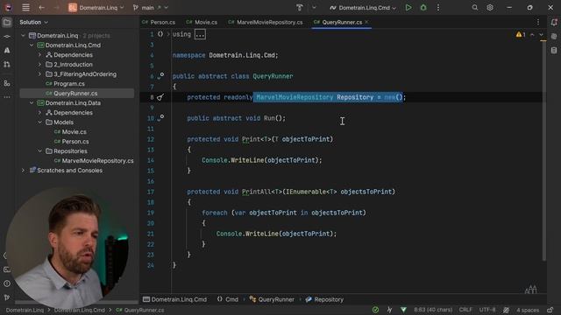Click Repository breadcrumb item
The image size is (561, 315).
point(324,299)
